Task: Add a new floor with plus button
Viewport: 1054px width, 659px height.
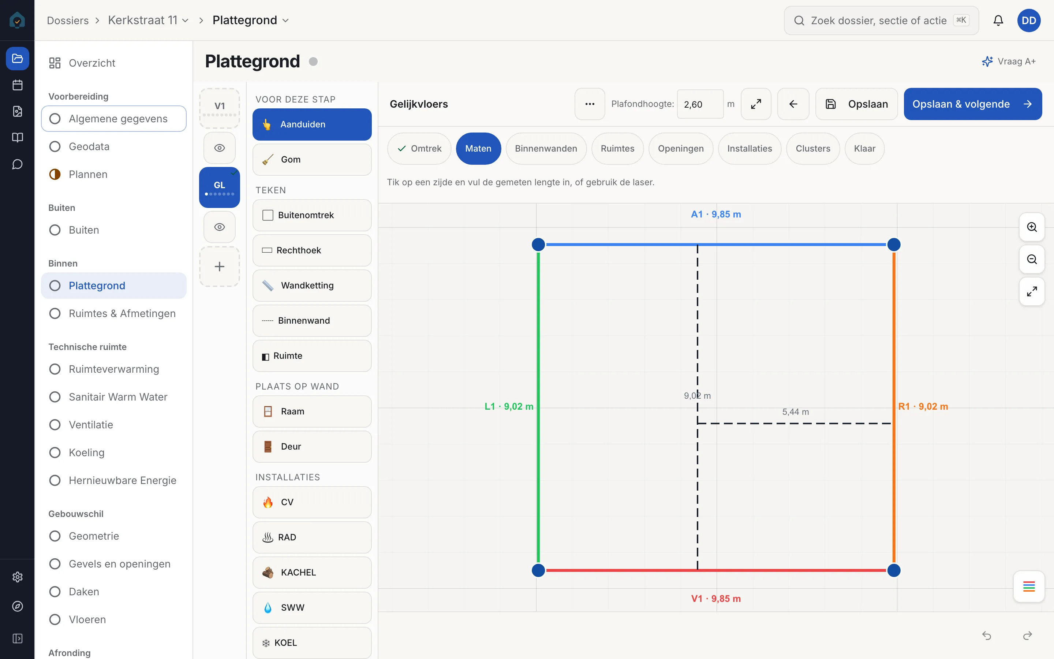Action: point(220,267)
